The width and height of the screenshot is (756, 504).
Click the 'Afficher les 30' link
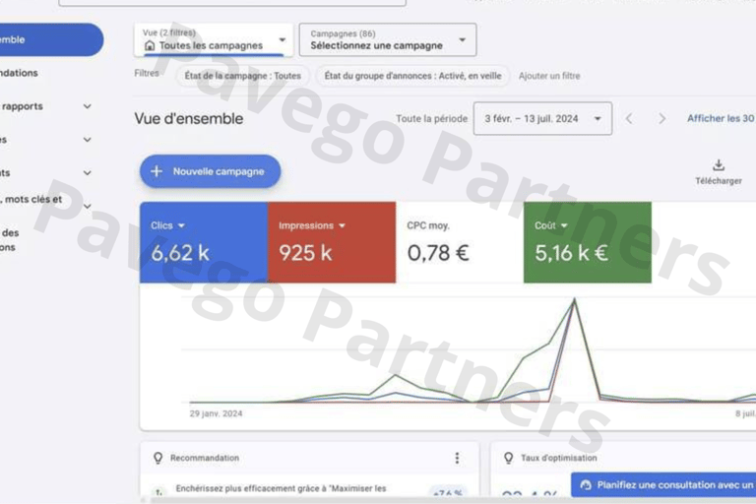(x=721, y=119)
